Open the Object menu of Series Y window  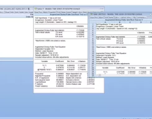click(x=45, y=12)
